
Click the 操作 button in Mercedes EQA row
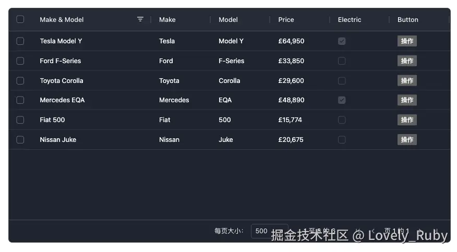pos(407,100)
